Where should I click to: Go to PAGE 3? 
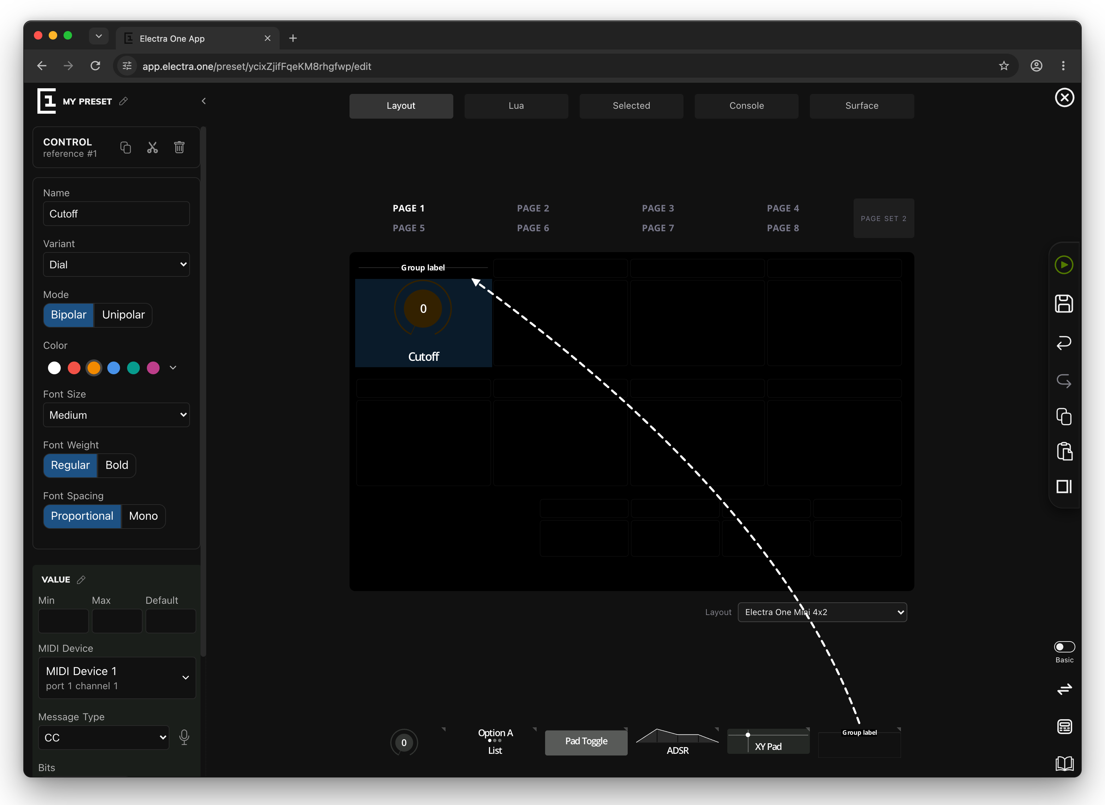658,208
